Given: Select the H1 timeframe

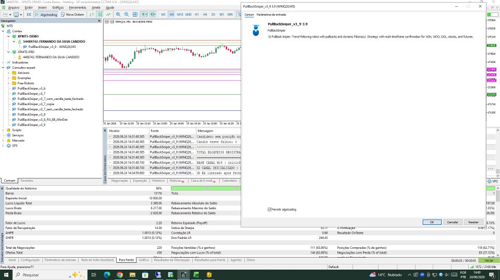Looking at the screenshot, I should (197, 15).
